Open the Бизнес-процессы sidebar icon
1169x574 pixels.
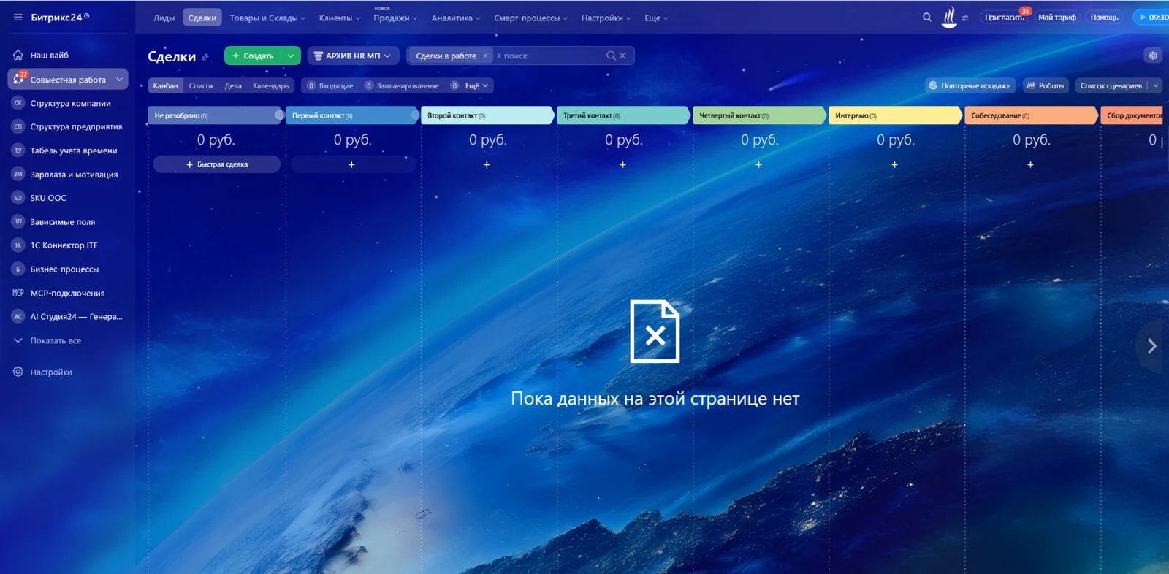(x=18, y=269)
